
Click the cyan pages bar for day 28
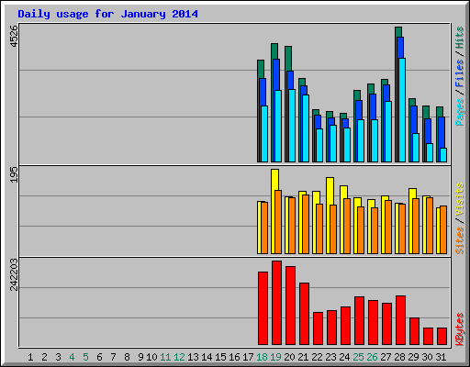coord(402,110)
